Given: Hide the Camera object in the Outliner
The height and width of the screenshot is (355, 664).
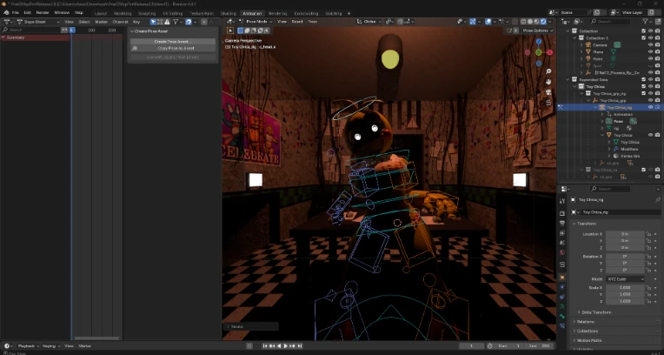Looking at the screenshot, I should (x=650, y=45).
